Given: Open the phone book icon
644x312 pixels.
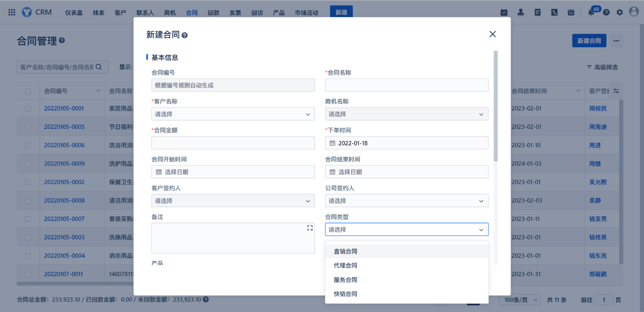Looking at the screenshot, I should [554, 12].
